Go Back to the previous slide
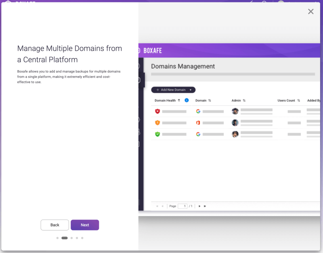This screenshot has height=253, width=323. [55, 225]
